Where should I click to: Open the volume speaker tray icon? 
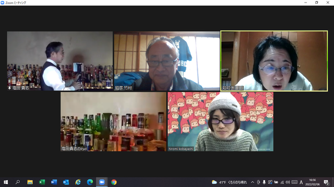point(288,182)
